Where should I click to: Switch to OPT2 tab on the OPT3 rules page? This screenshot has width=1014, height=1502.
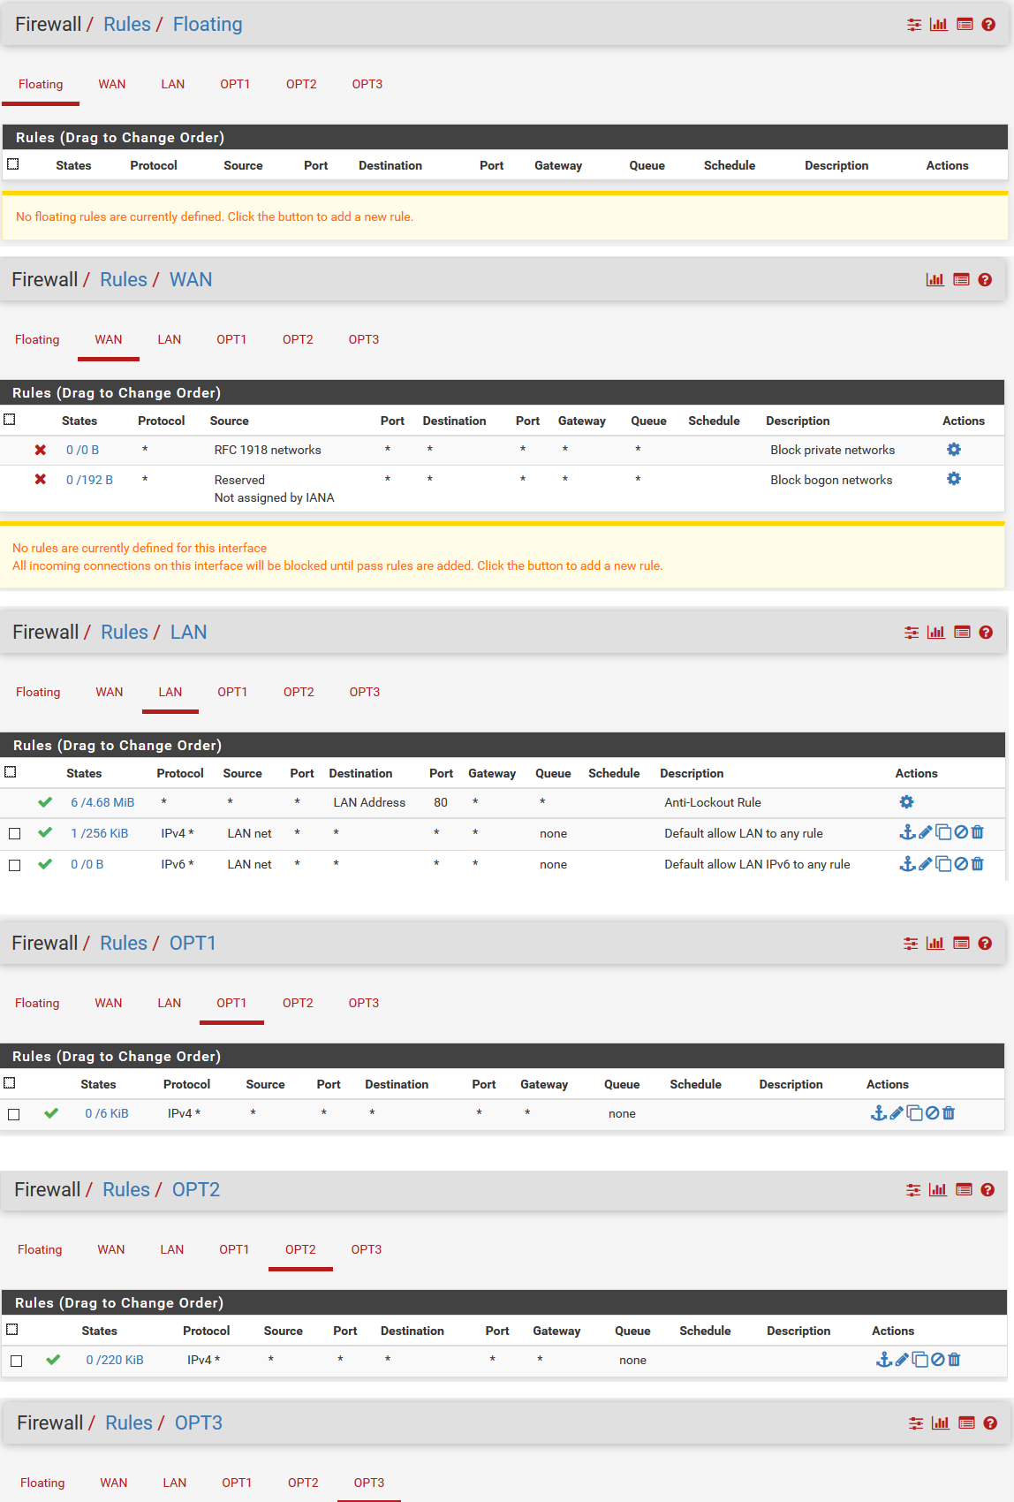point(303,1483)
